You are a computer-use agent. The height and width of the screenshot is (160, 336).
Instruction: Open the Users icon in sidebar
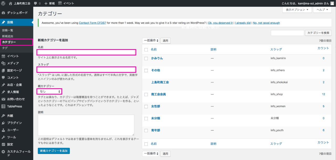click(x=3, y=130)
